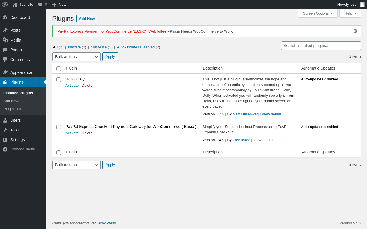Open the comments bubble icon in admin bar
Viewport: 367px width, 229px height.
pyautogui.click(x=40, y=5)
